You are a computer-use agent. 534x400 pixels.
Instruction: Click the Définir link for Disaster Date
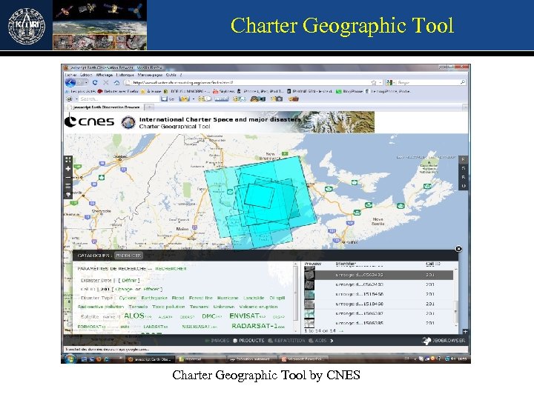[129, 280]
